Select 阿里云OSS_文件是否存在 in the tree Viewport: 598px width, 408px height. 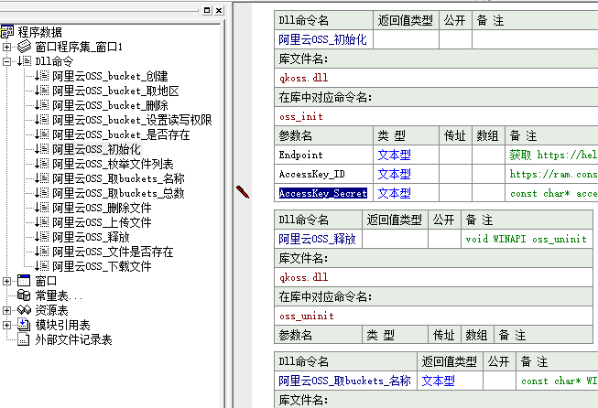click(x=113, y=252)
